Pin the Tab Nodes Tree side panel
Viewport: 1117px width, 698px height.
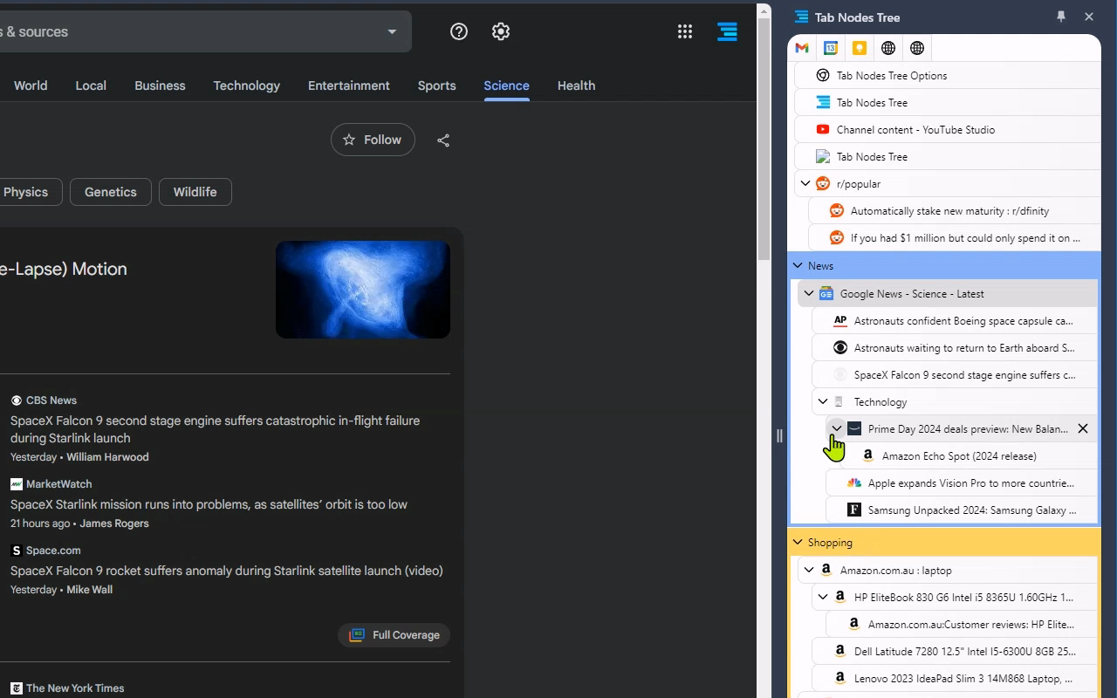coord(1061,17)
